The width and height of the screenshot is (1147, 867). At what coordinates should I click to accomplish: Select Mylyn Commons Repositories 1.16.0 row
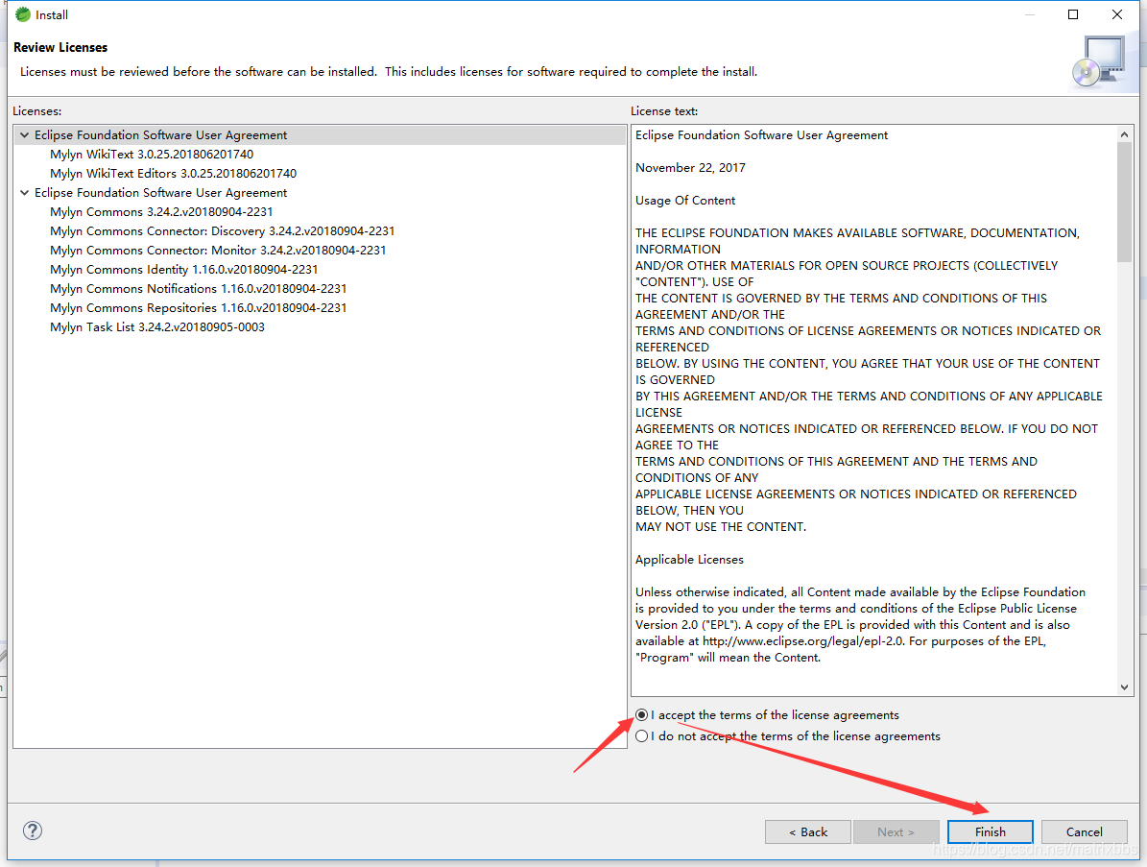(199, 308)
